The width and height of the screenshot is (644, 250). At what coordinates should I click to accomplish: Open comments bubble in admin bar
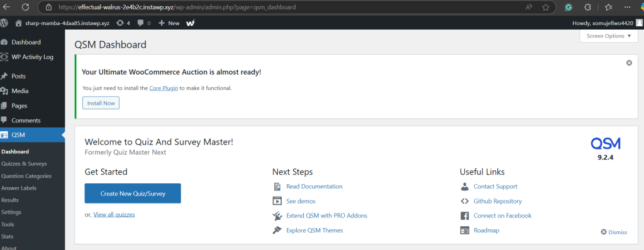[144, 23]
